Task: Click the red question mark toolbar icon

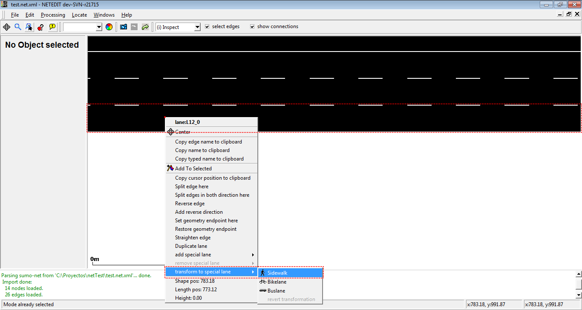Action: click(x=40, y=27)
